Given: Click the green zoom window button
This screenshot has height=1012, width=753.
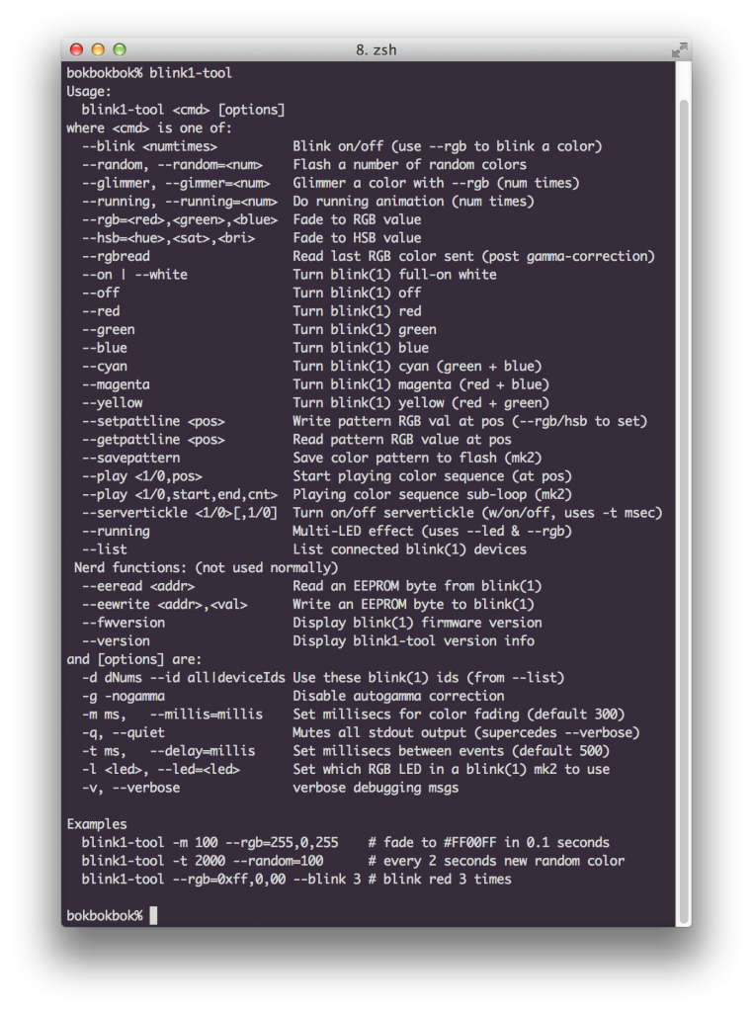Looking at the screenshot, I should (120, 49).
